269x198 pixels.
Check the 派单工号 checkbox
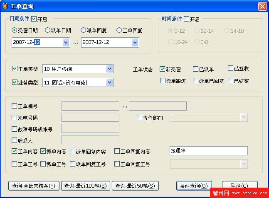[x=43, y=164]
